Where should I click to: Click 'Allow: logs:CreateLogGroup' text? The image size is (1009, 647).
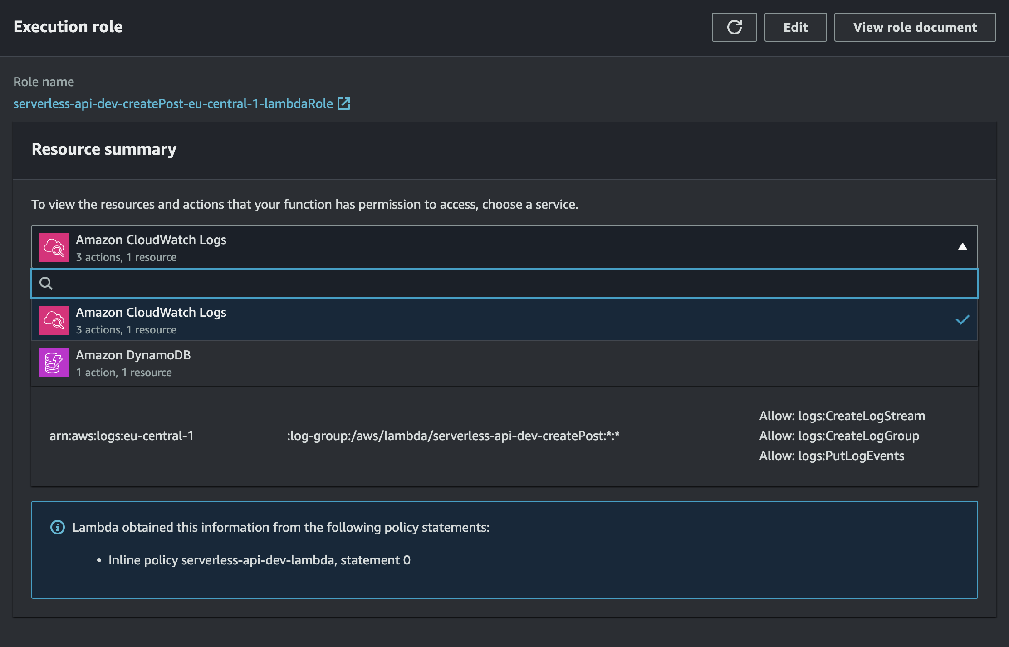pos(839,436)
